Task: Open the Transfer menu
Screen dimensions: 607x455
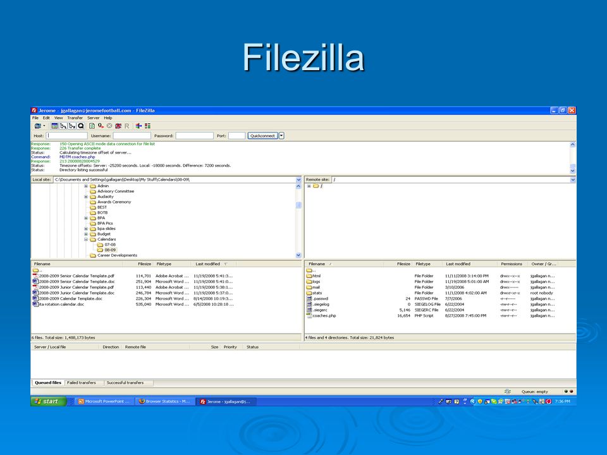Action: (75, 118)
